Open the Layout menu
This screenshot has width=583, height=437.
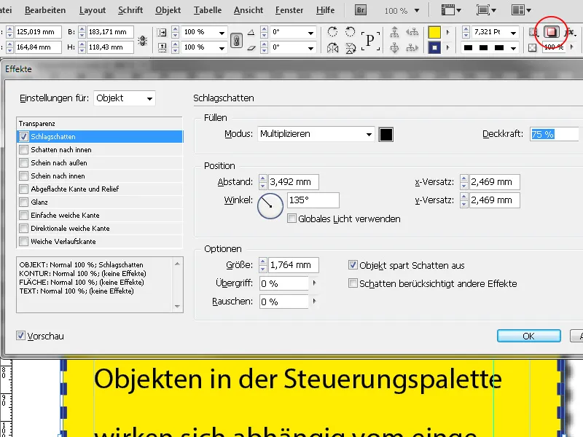pos(93,10)
